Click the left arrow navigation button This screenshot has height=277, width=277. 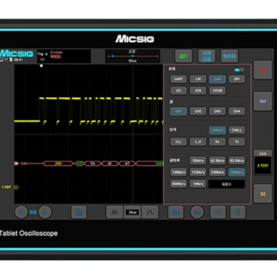21,212
